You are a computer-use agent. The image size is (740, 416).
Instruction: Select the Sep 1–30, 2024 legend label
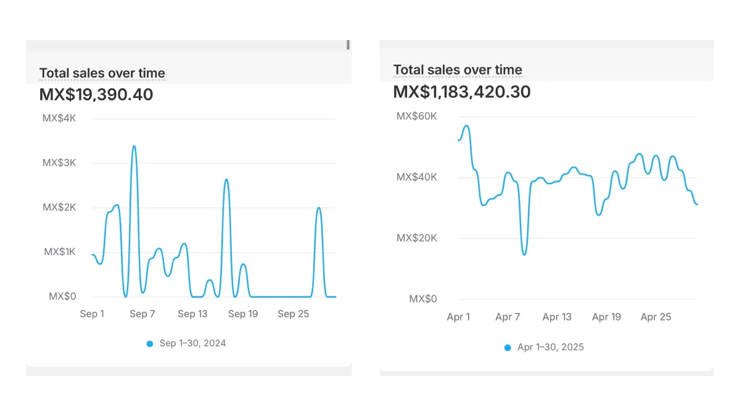coord(192,343)
